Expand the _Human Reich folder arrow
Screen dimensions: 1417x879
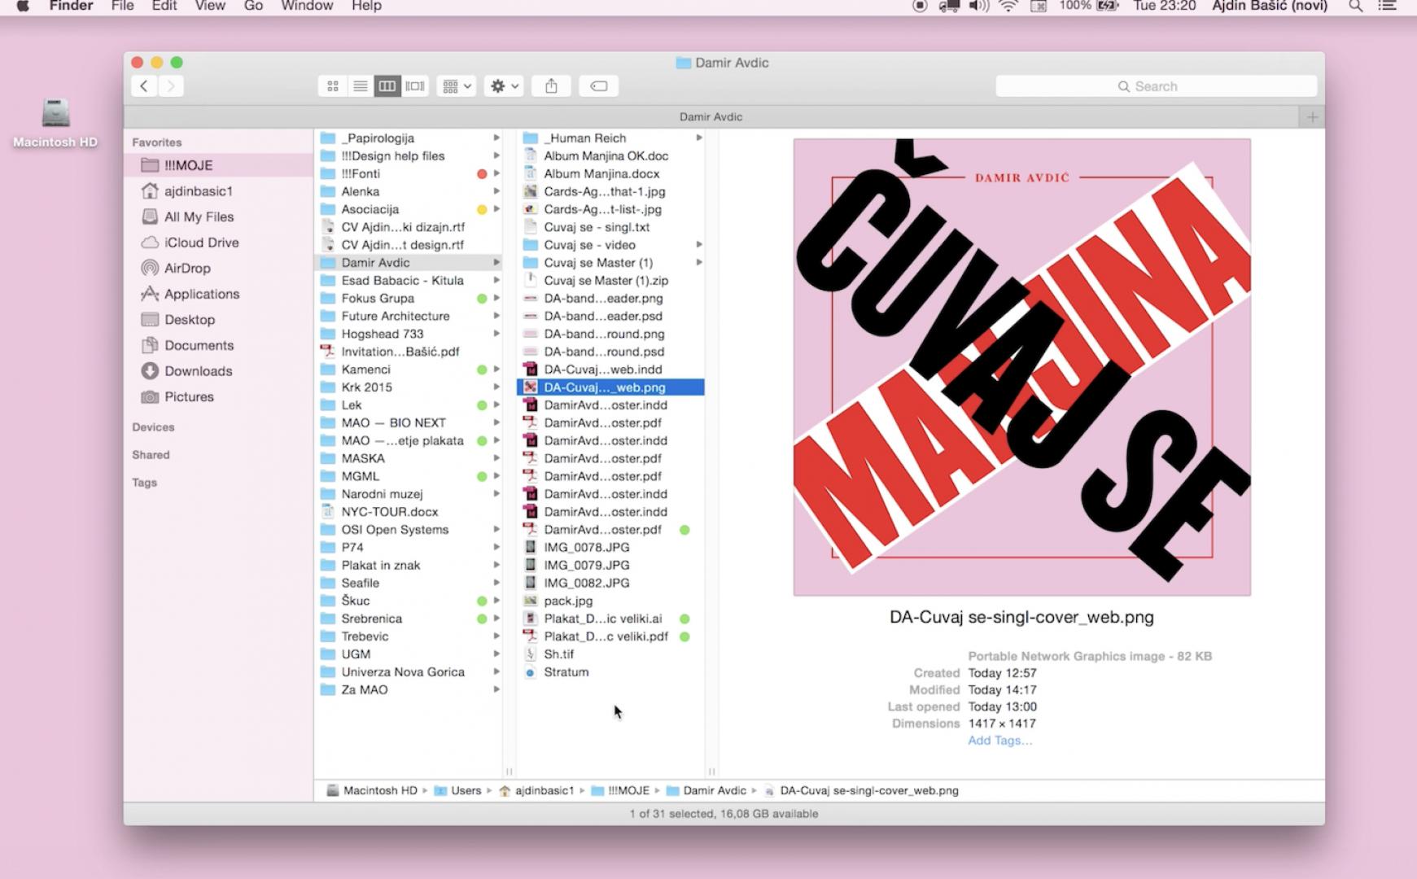coord(698,138)
